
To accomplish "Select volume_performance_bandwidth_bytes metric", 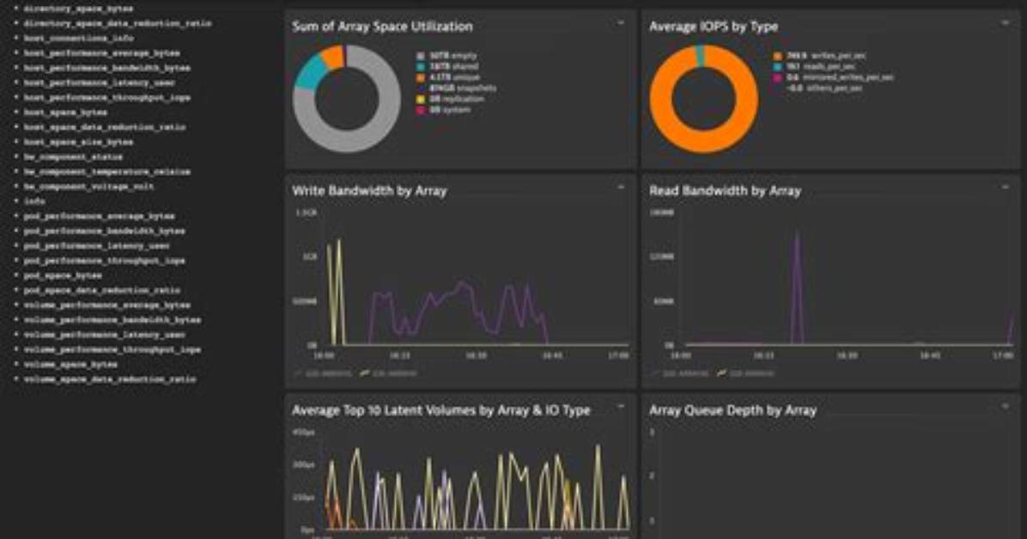I will (112, 320).
